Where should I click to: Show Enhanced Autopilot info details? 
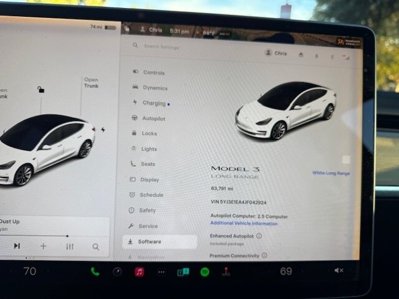259,236
